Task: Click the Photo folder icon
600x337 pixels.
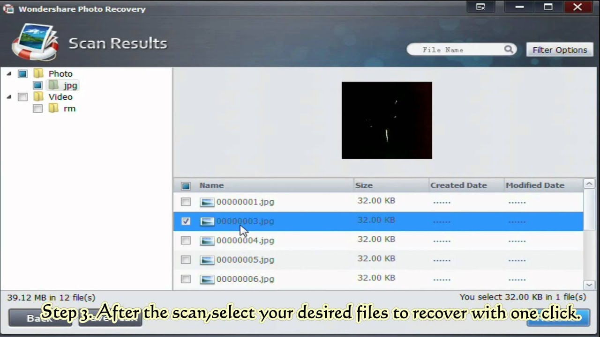Action: coord(38,73)
